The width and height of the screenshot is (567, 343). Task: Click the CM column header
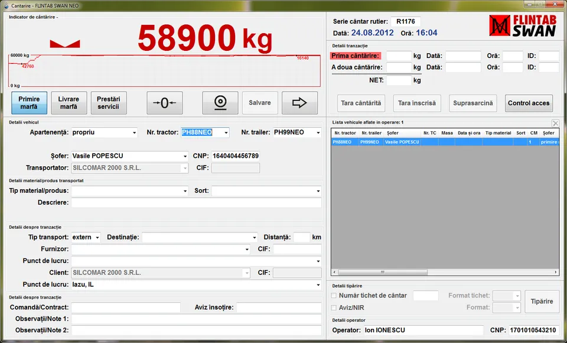pos(534,133)
